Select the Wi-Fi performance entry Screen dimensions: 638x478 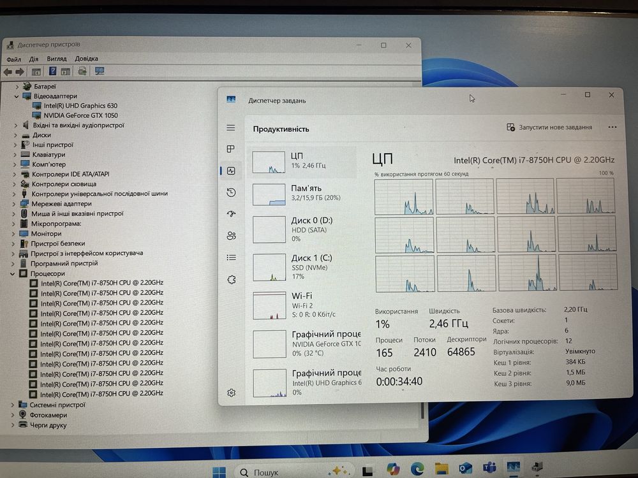[302, 305]
